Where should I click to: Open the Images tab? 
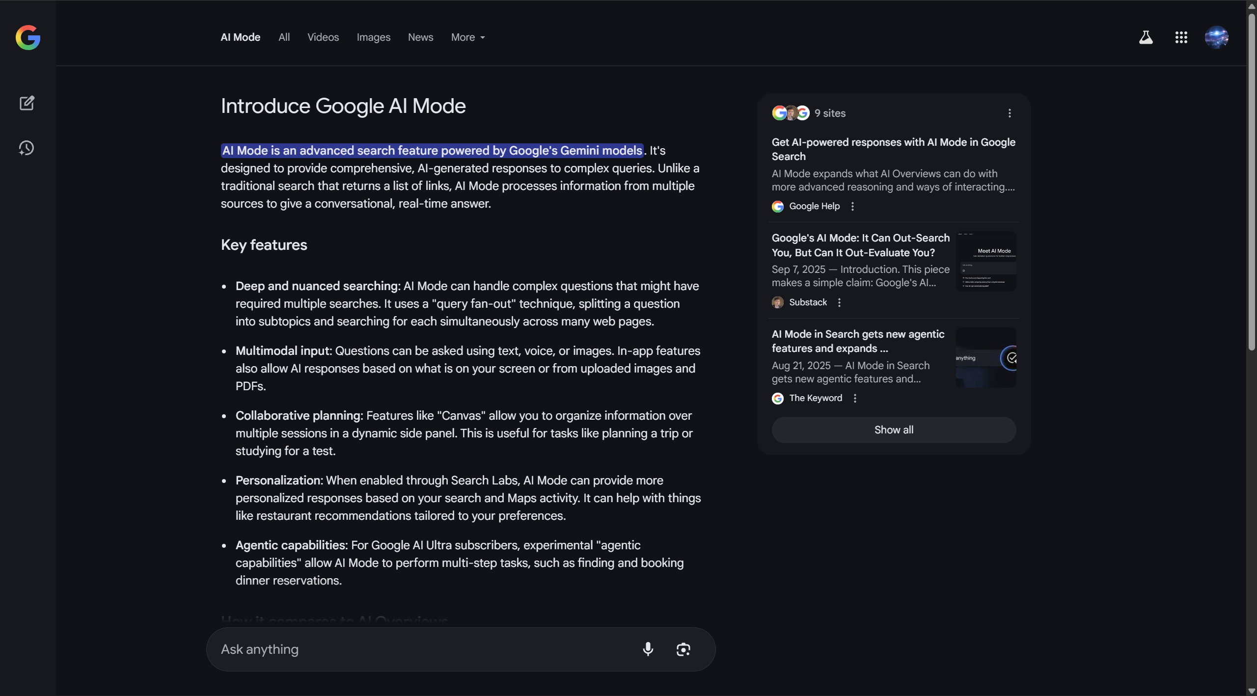click(x=373, y=37)
